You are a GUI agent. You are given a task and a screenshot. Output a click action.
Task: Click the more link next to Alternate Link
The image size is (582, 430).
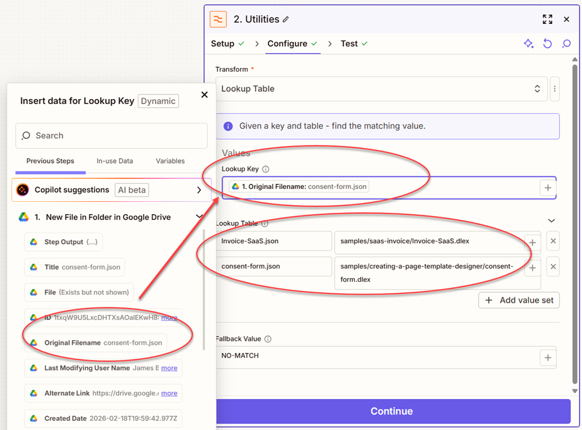click(x=169, y=393)
